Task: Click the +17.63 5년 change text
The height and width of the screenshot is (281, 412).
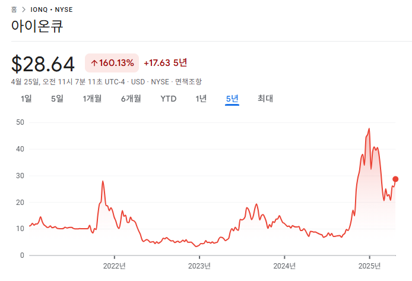Action: pos(165,63)
